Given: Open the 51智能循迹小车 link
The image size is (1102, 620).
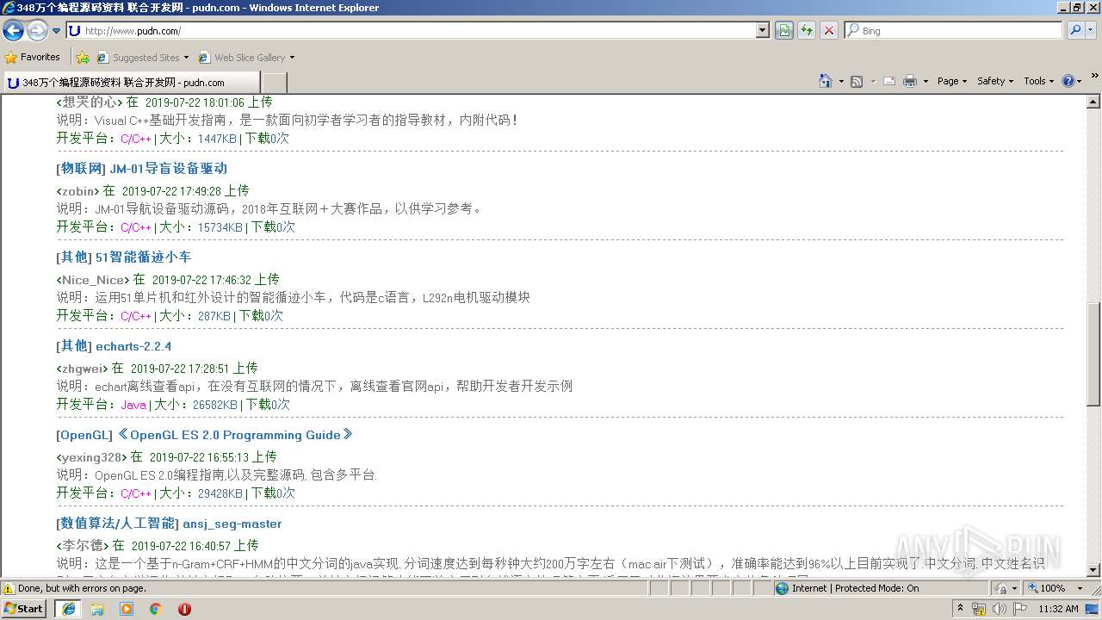Looking at the screenshot, I should point(143,257).
